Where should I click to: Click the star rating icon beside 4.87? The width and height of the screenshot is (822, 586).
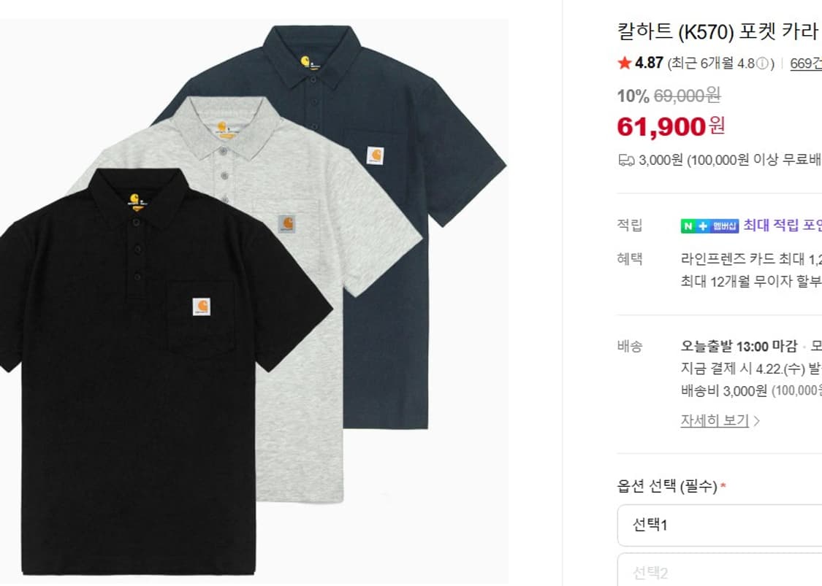[625, 63]
